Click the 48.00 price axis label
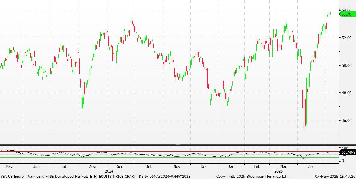Screen dimensions: 356x179 pyautogui.click(x=346, y=93)
